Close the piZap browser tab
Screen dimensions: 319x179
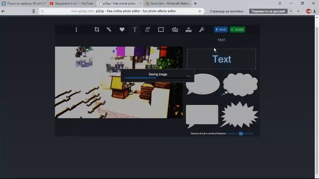point(140,3)
